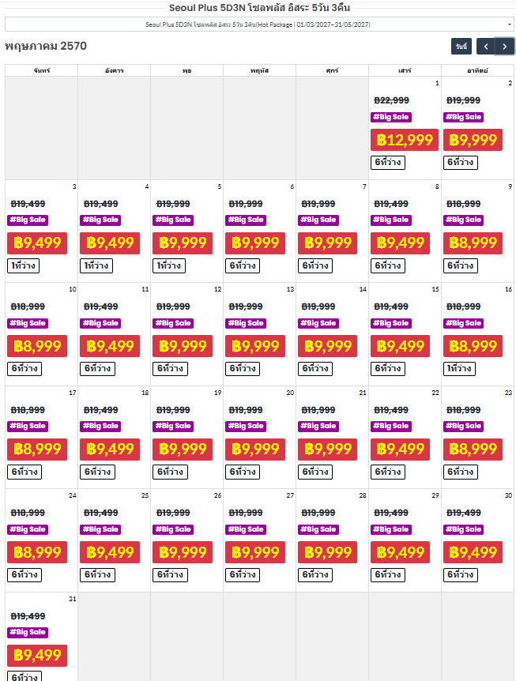The image size is (516, 681).
Task: Select the ฿9,999 price on May 2
Action: coord(473,140)
